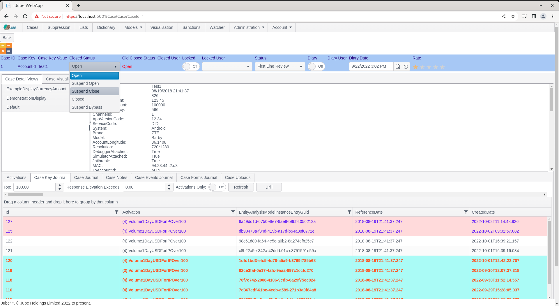Open the Diary Date calendar picker
The width and height of the screenshot is (559, 306).
pos(398,67)
